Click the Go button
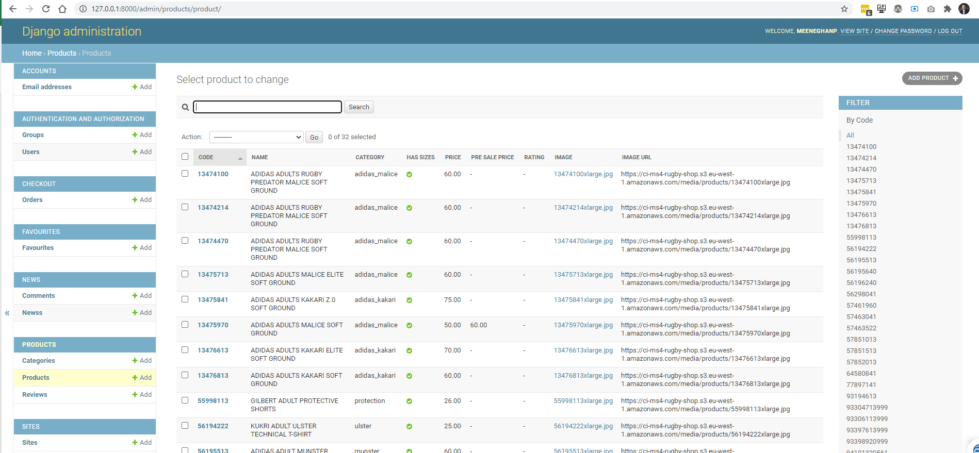 click(x=314, y=137)
